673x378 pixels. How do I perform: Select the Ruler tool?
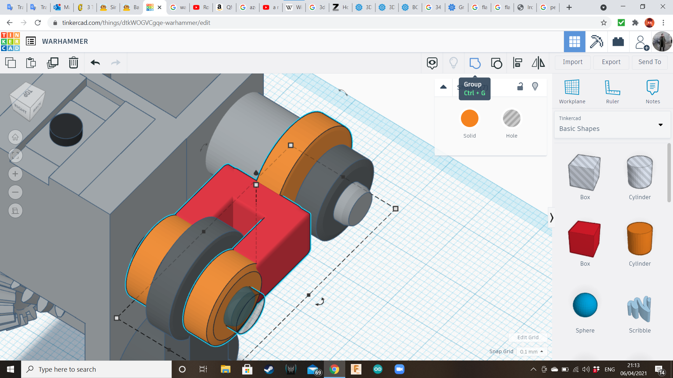click(x=612, y=92)
